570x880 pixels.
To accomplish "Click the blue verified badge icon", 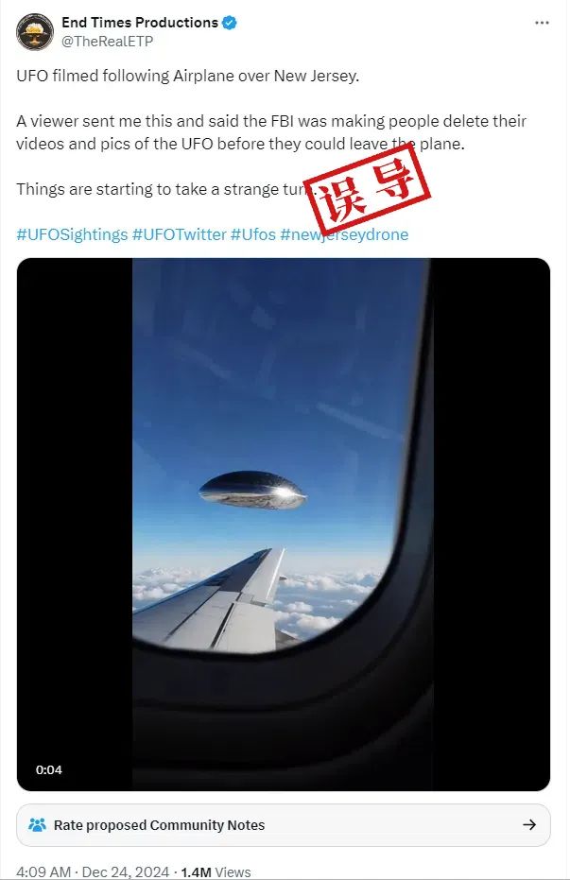I will pos(230,23).
